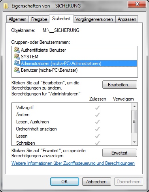This screenshot has height=192, width=149.
Task: Select the SYSTEM list entry
Action: [29, 57]
